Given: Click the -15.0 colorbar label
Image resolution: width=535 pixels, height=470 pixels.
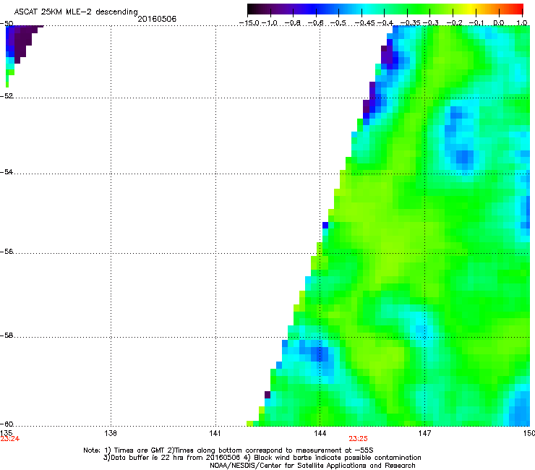Looking at the screenshot, I should (x=249, y=23).
